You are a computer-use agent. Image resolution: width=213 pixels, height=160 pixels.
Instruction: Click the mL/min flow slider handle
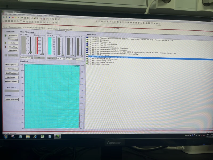31,52
